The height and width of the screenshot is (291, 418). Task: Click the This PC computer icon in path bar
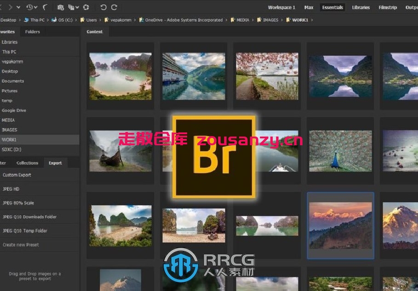click(26, 20)
